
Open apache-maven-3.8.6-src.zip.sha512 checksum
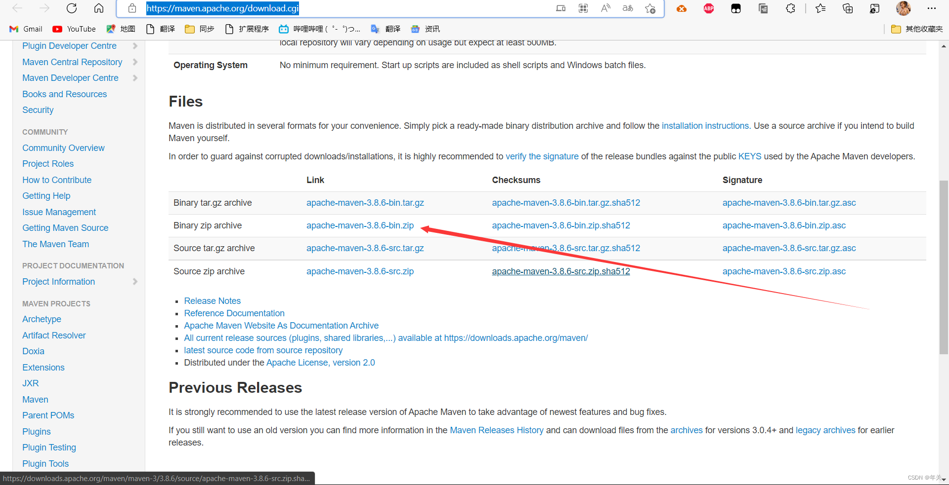(x=561, y=271)
